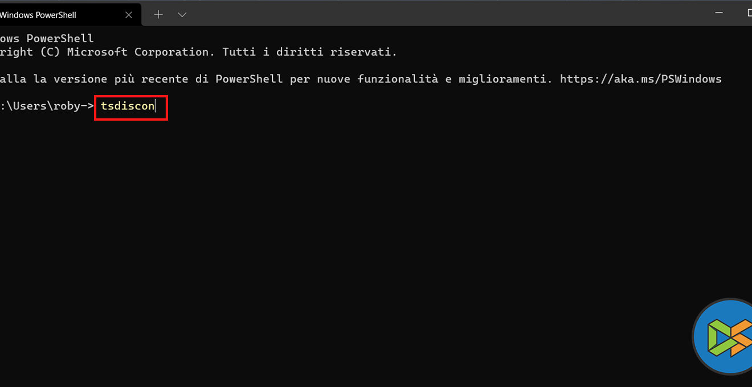Open the https://aka.ms/PSWindows link

point(640,79)
